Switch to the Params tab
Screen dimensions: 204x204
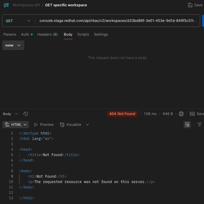click(10, 34)
